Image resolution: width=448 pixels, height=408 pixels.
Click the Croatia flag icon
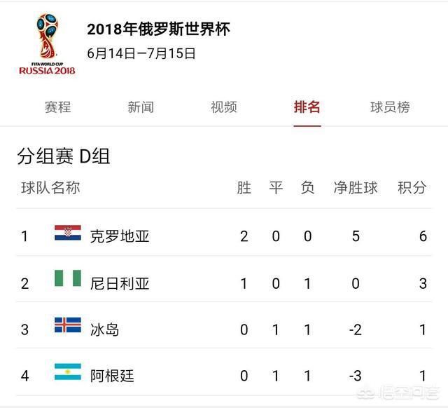[68, 234]
